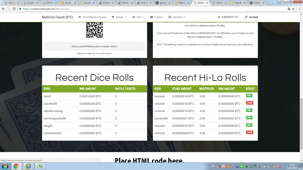
Task: Click the browser back arrow
Action: coord(3,9)
